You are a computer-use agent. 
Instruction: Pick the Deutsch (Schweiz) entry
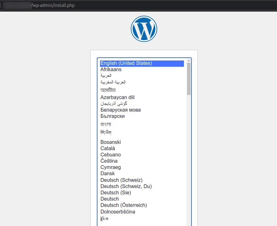[142, 180]
